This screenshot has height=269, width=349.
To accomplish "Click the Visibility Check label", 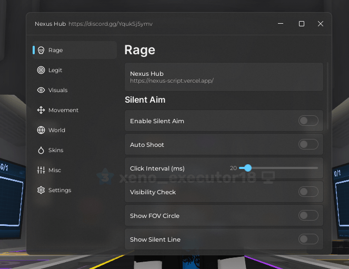I will click(x=153, y=192).
